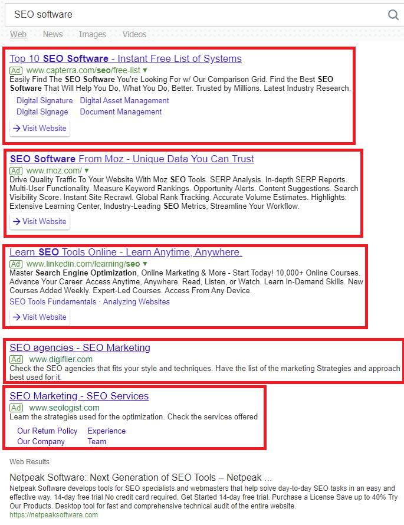Viewport: 404px width, 525px height.
Task: Click the www.digiflier.com URL
Action: click(61, 360)
